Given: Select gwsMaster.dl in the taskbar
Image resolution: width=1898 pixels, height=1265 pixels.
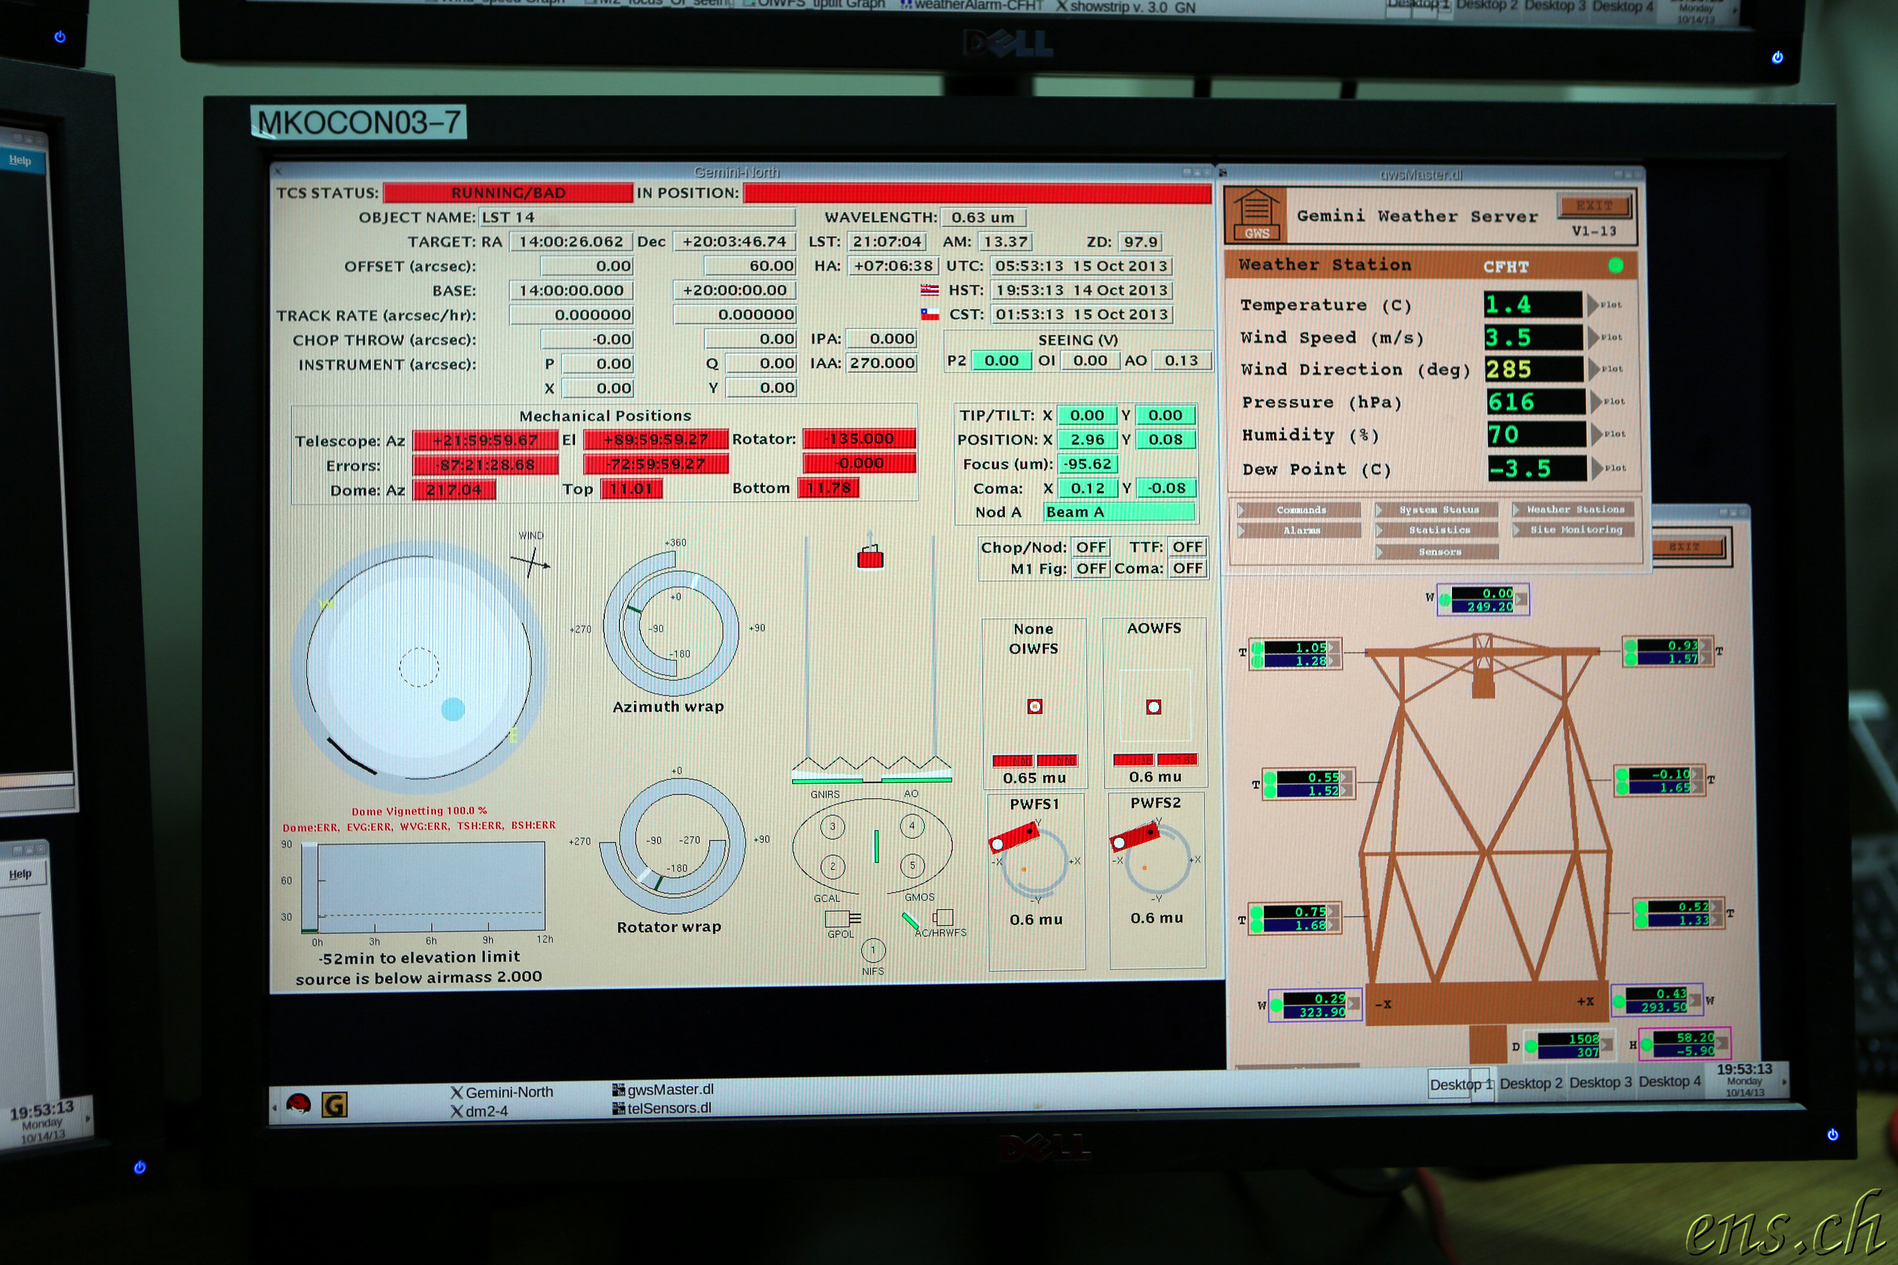Looking at the screenshot, I should click(663, 1090).
